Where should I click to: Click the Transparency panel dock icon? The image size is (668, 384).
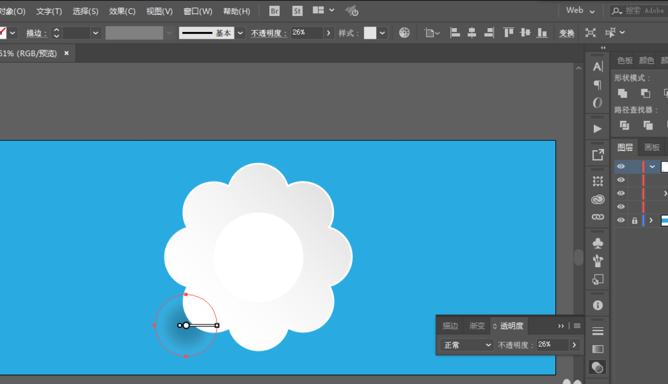pos(597,367)
